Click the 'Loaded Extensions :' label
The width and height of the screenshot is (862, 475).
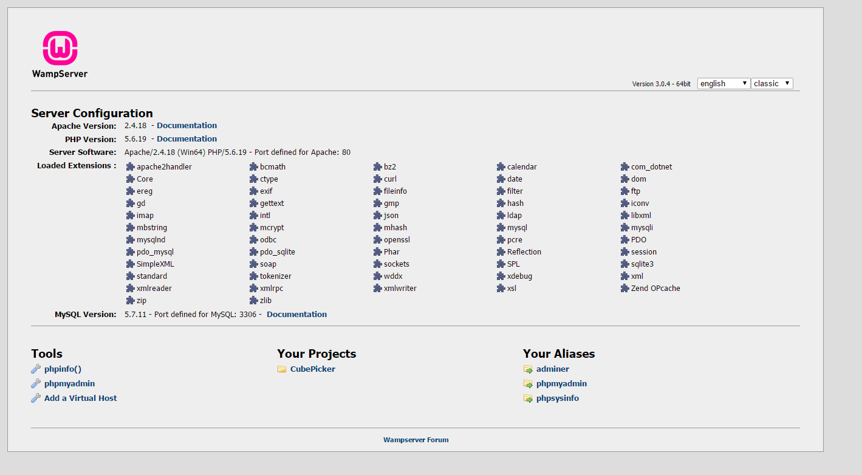tap(77, 166)
